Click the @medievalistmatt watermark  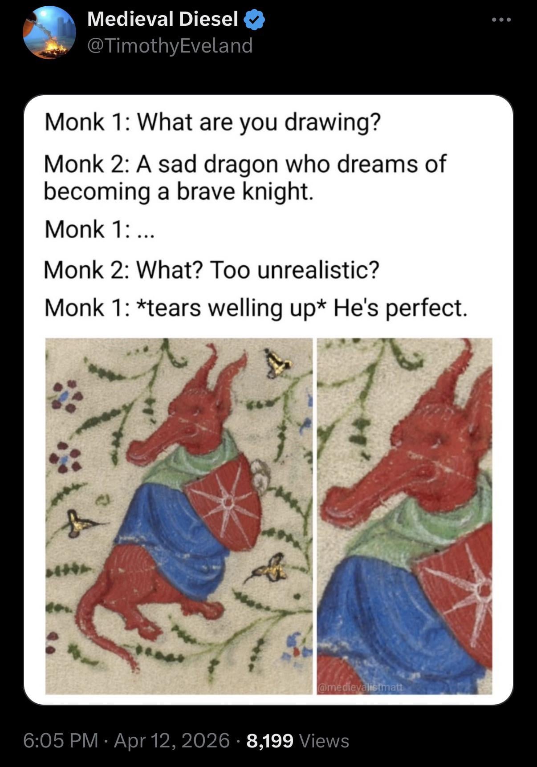(361, 687)
